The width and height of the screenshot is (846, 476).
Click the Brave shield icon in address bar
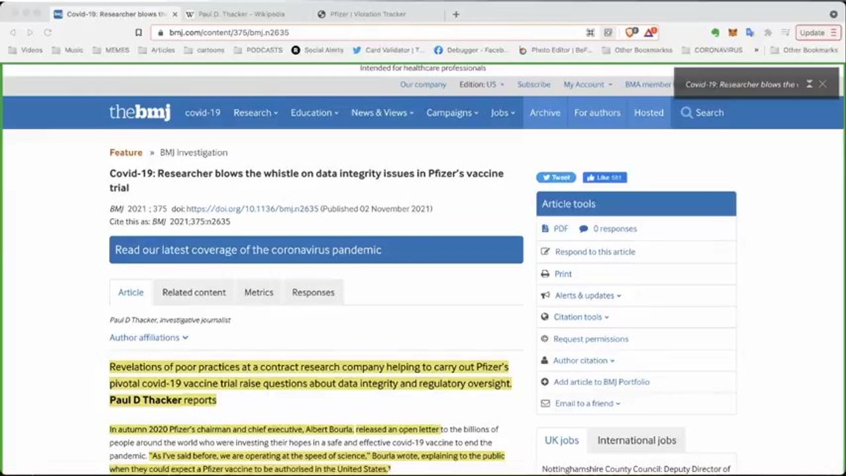(x=631, y=32)
